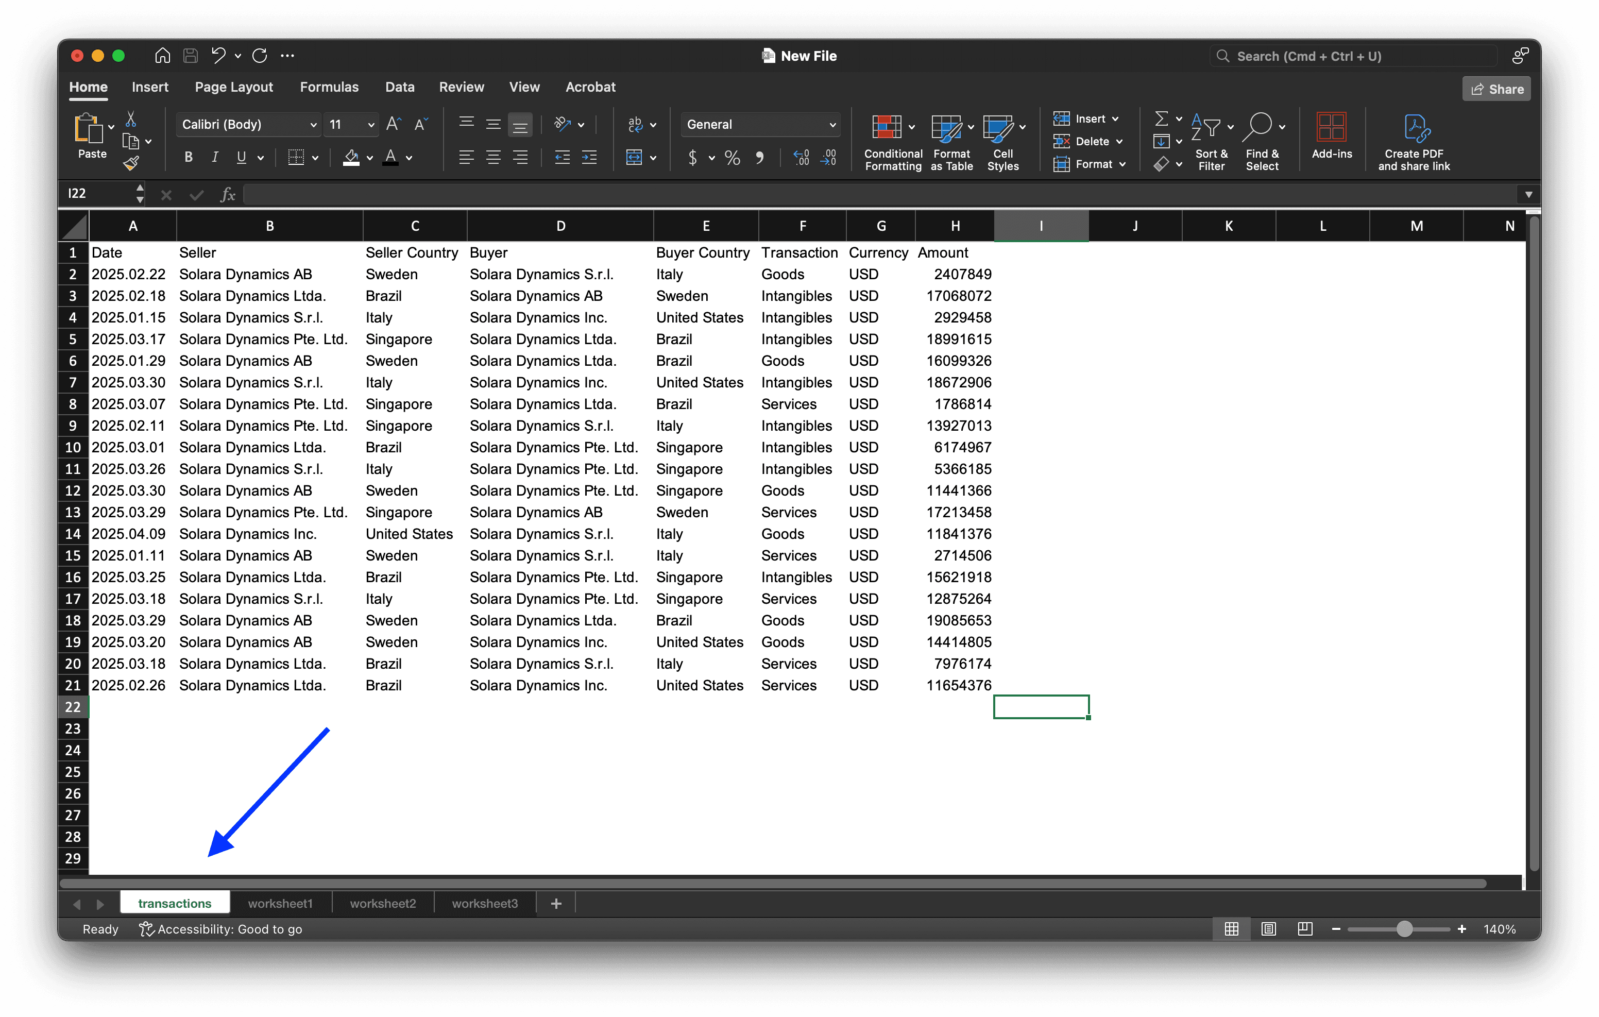Switch to the Formulas ribbon tab
This screenshot has width=1599, height=1017.
pyautogui.click(x=329, y=87)
